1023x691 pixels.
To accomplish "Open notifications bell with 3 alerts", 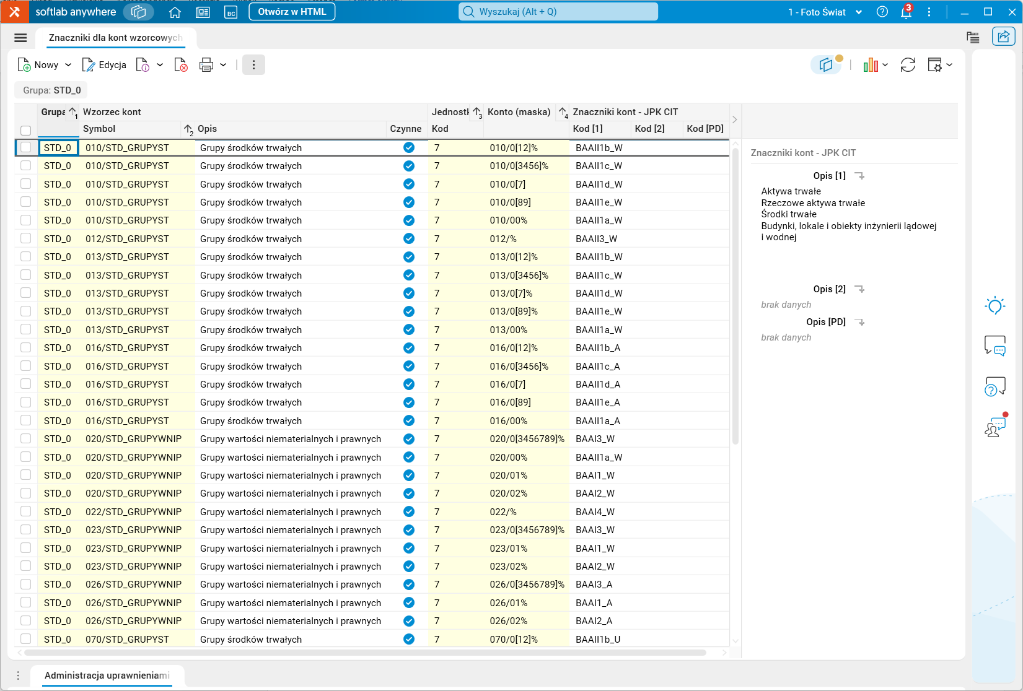I will (x=907, y=12).
